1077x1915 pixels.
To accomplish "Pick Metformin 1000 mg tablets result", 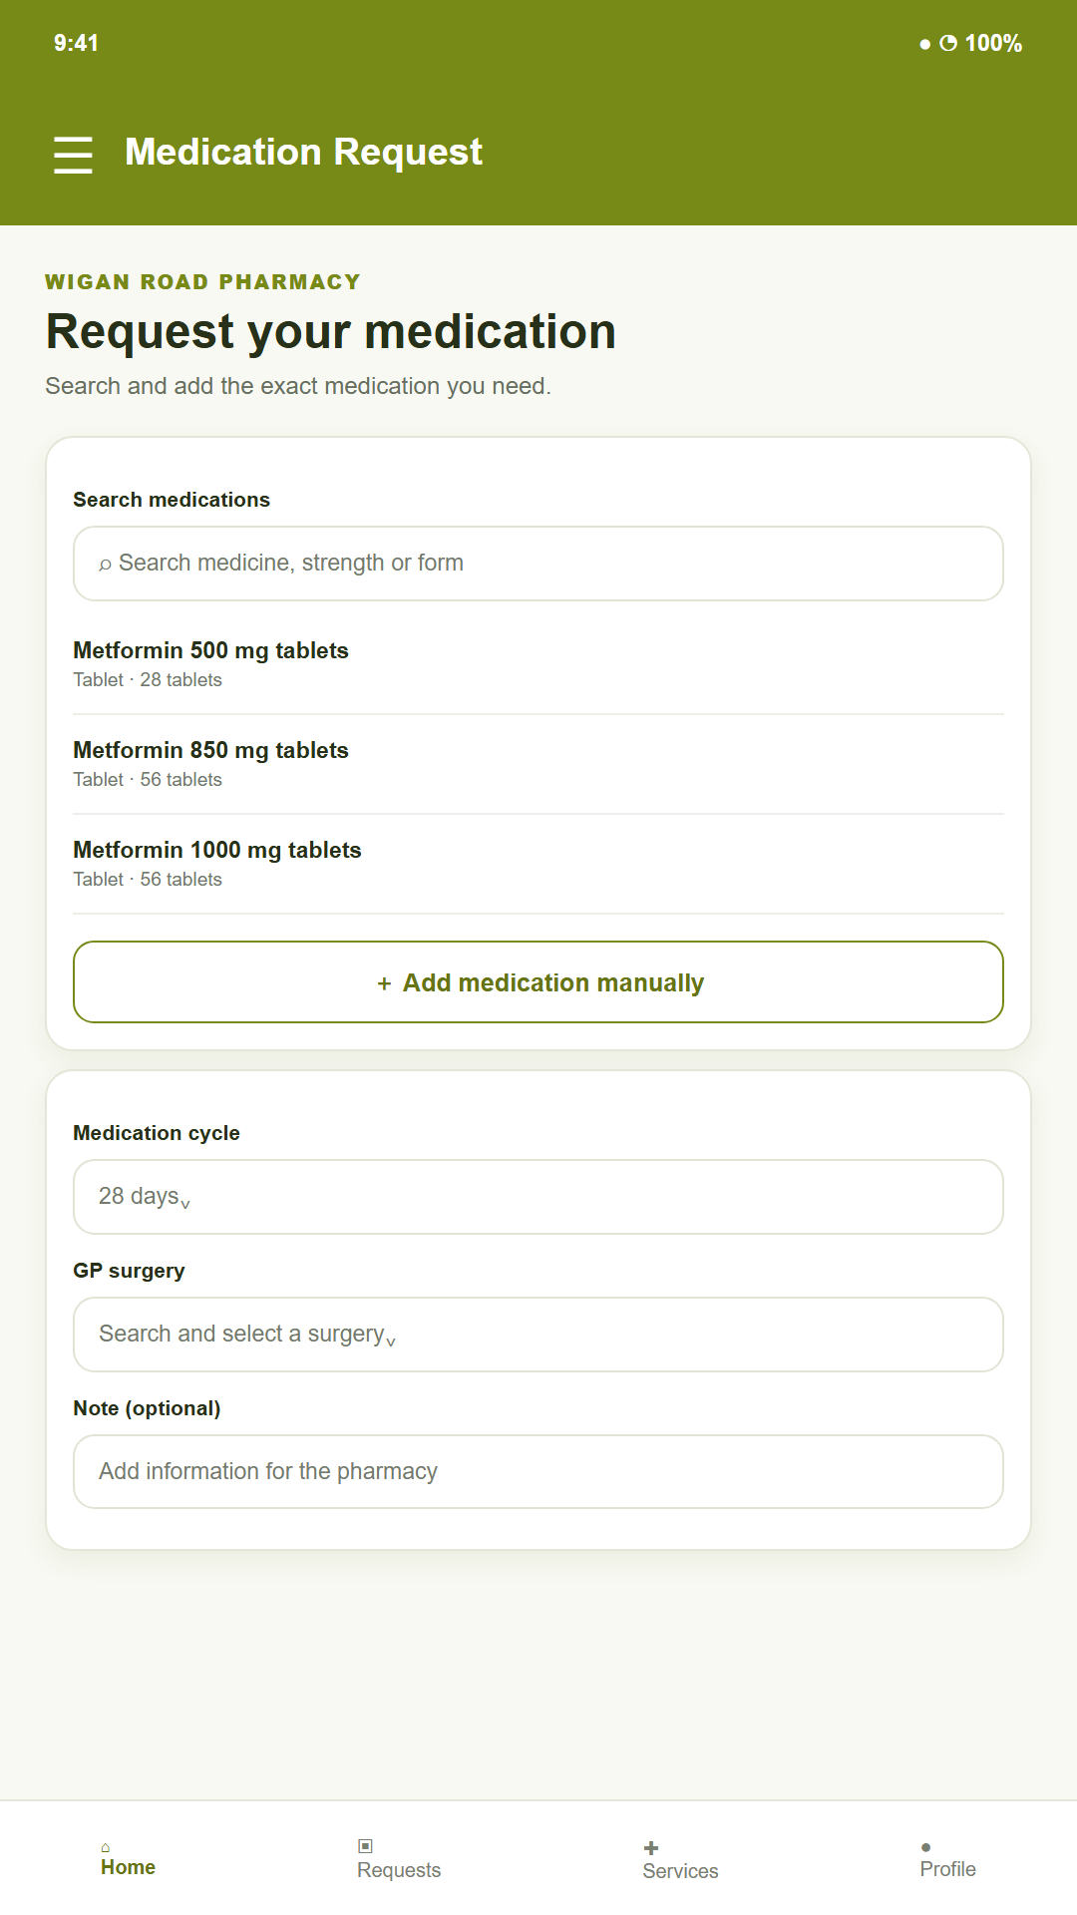I will pyautogui.click(x=538, y=864).
